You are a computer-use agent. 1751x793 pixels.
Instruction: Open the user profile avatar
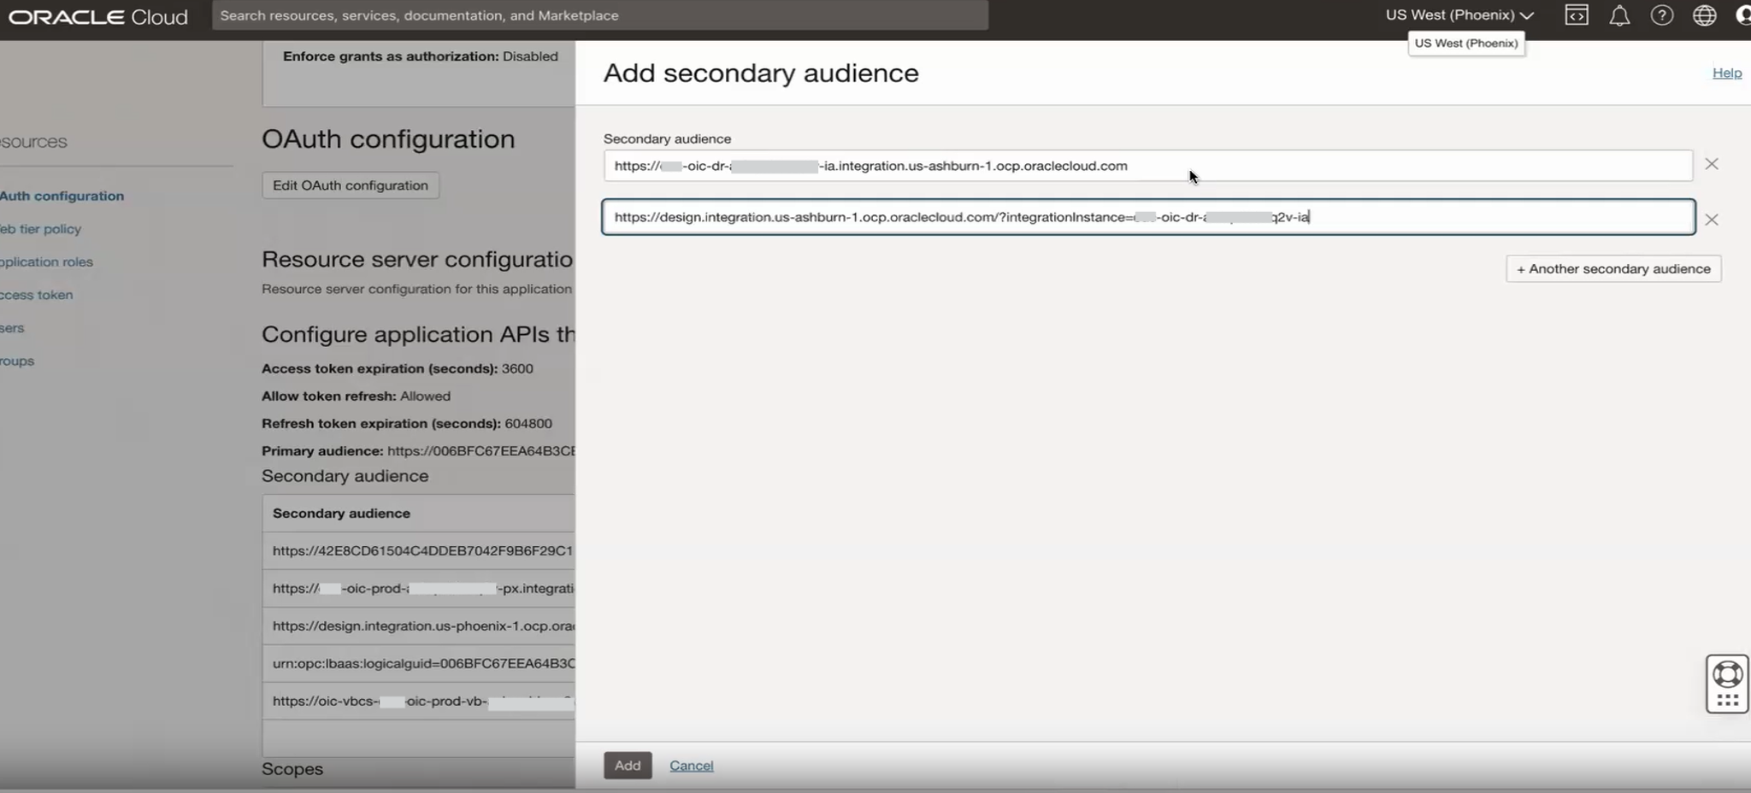1744,15
